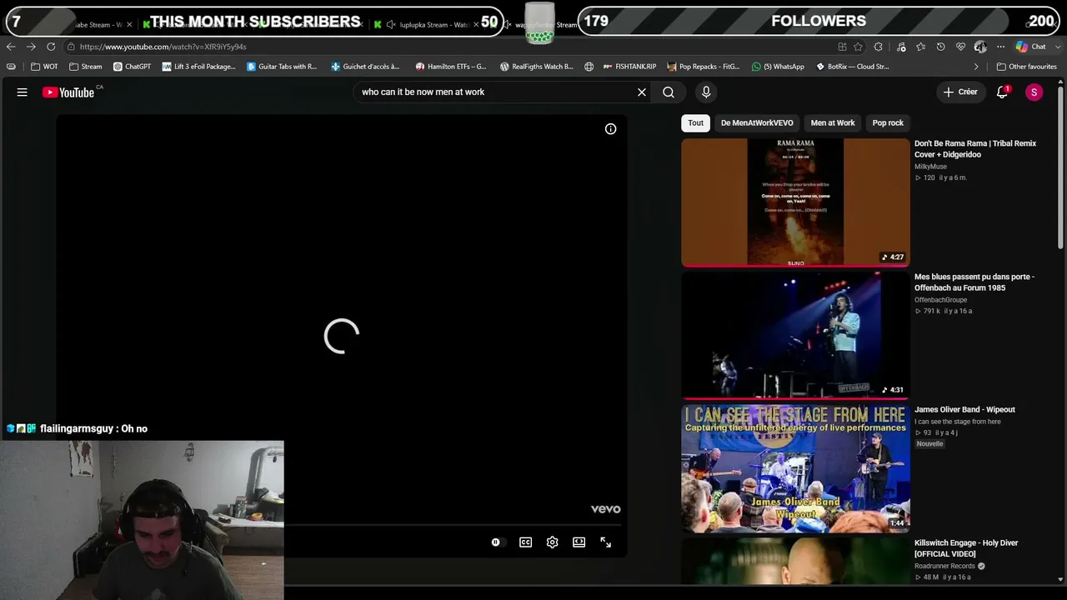Switch to the luplupka Stream browser tab
The height and width of the screenshot is (600, 1067).
click(433, 25)
